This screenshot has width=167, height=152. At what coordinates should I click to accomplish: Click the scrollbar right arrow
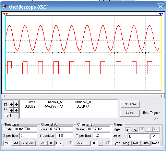162,96
